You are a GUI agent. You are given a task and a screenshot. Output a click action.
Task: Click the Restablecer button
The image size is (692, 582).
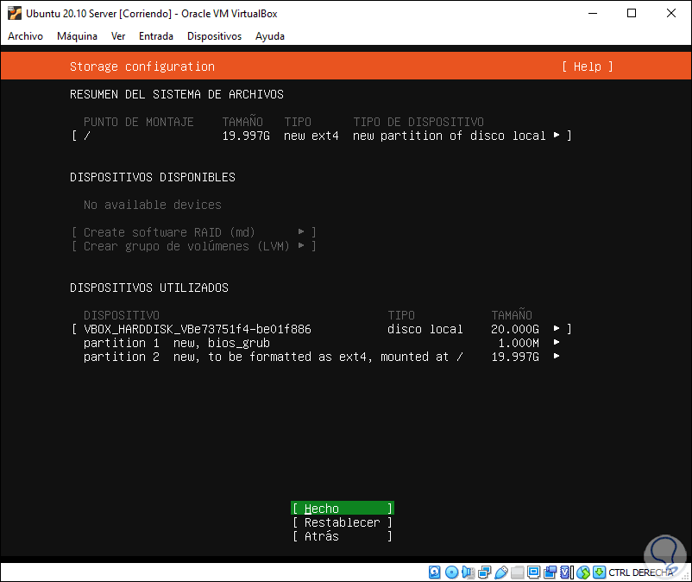342,522
